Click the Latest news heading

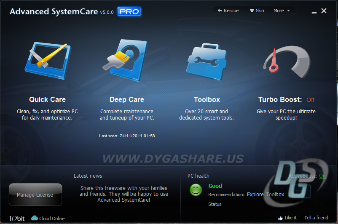tap(88, 176)
